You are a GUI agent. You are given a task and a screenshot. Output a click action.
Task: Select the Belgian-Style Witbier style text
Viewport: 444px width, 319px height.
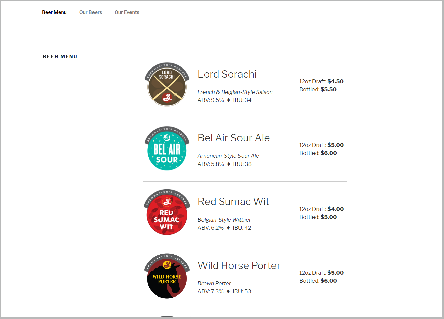(x=224, y=220)
